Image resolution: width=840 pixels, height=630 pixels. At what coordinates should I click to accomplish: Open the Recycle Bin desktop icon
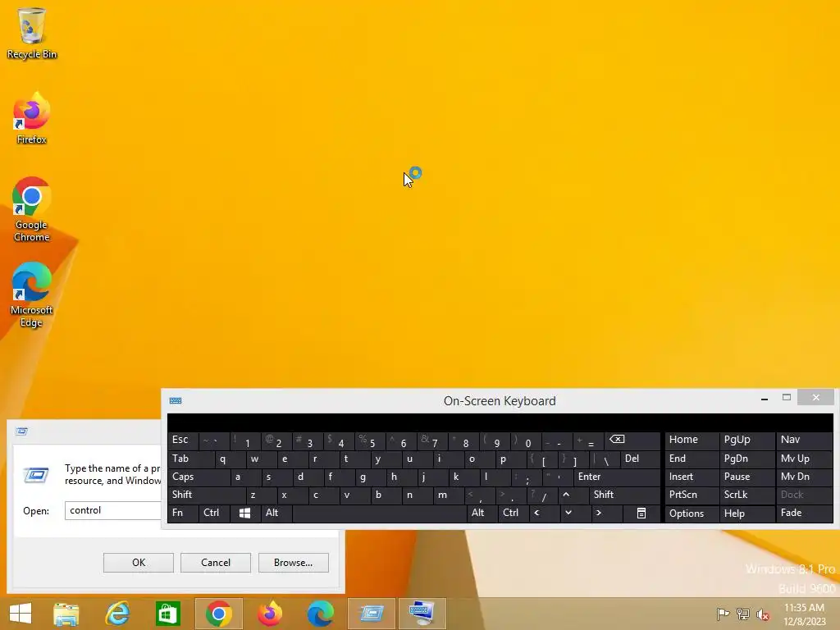(x=32, y=33)
